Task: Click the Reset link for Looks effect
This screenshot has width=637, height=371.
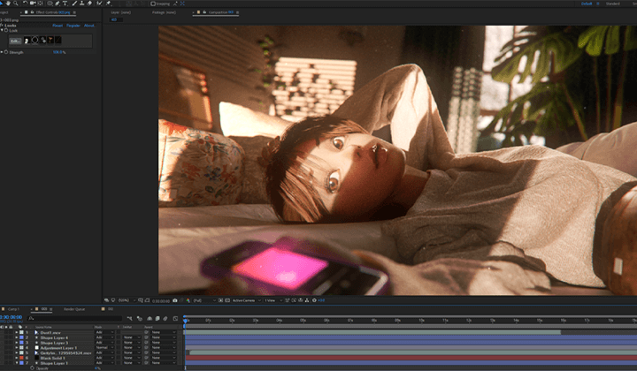Action: pyautogui.click(x=58, y=26)
